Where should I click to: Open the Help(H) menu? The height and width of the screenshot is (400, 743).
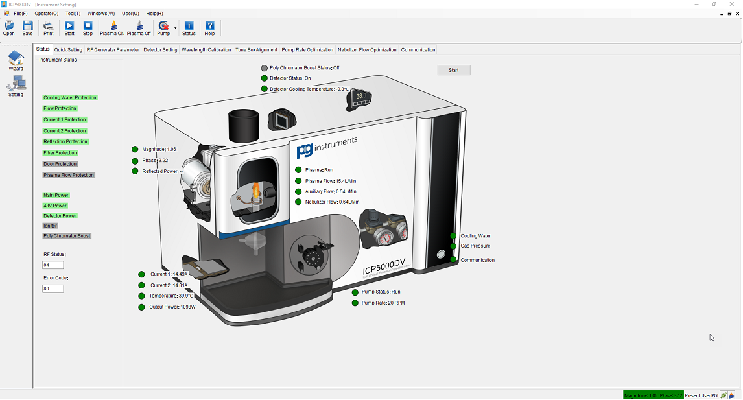click(x=154, y=13)
